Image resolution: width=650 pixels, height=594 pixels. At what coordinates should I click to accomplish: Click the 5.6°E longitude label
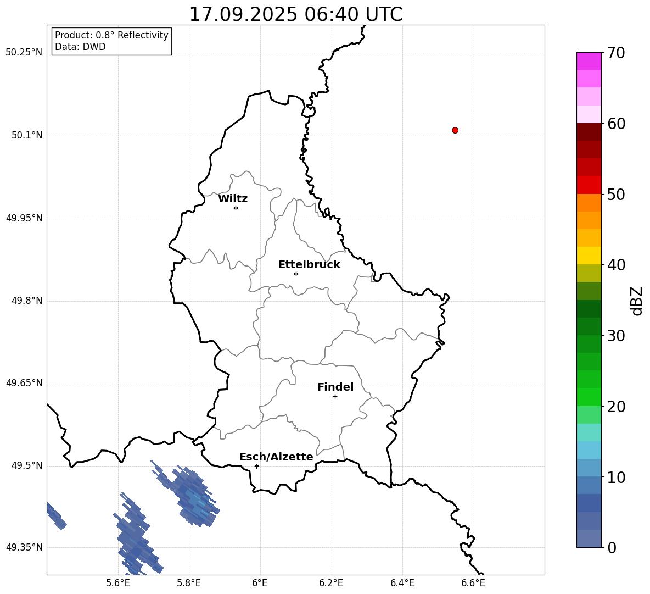[x=118, y=583]
